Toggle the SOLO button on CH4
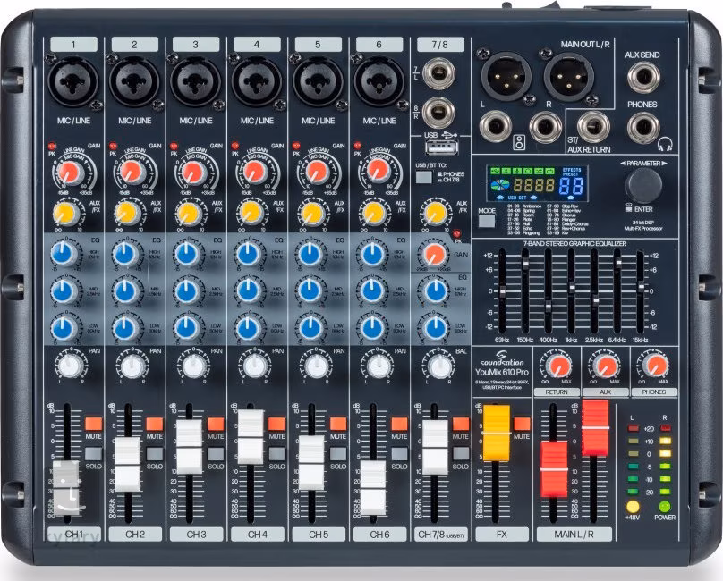The height and width of the screenshot is (581, 723). 276,453
